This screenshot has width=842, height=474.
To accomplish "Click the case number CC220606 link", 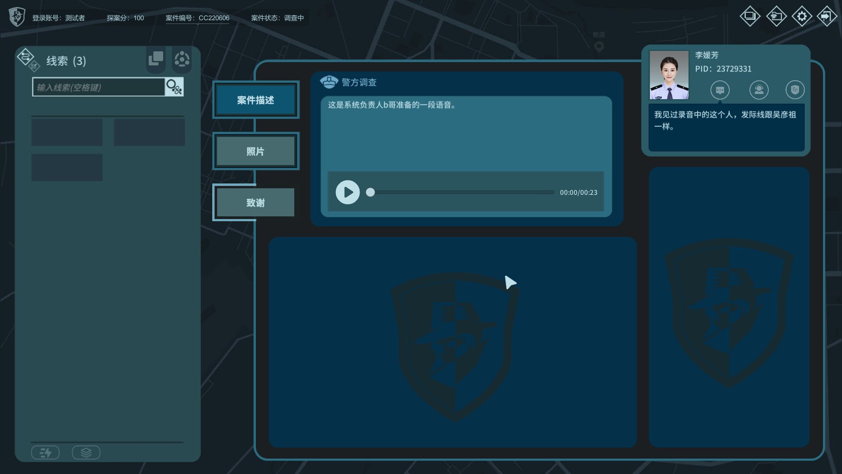I will coord(214,18).
